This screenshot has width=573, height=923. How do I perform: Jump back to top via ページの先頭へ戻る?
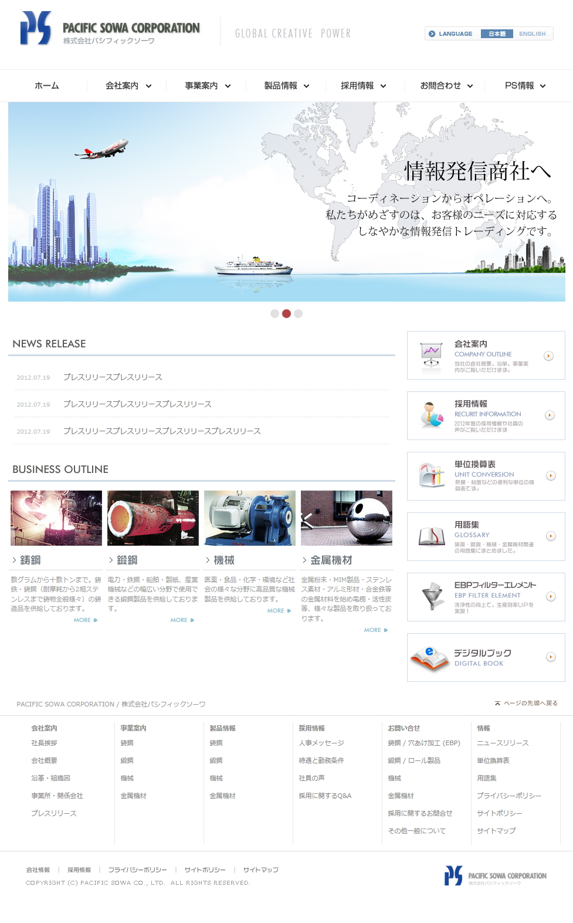(526, 703)
